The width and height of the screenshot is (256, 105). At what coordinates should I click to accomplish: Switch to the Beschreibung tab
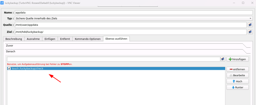(14, 39)
